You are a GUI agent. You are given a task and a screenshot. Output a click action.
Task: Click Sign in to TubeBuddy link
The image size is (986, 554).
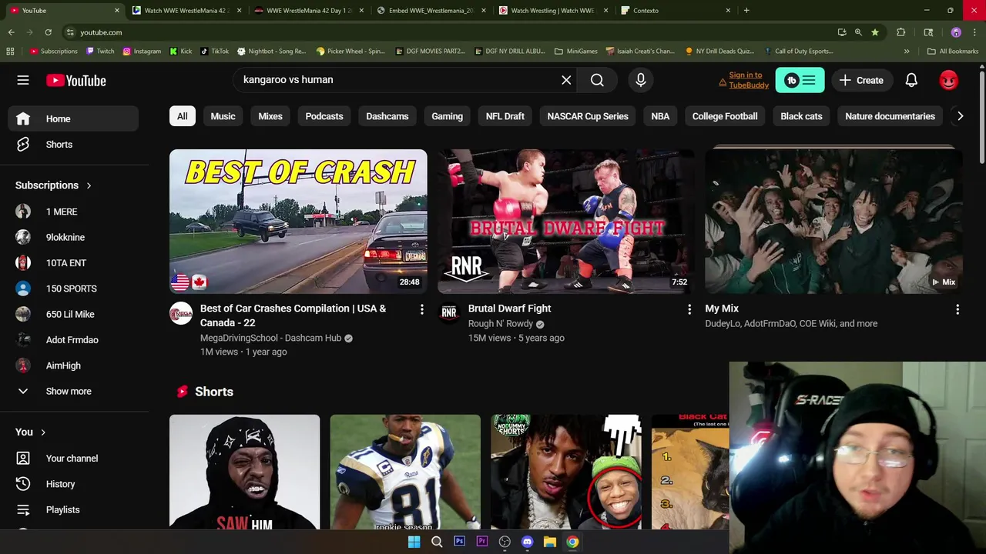(x=744, y=80)
